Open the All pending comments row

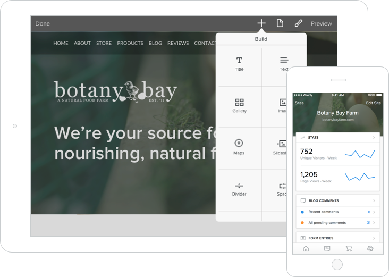tap(338, 223)
